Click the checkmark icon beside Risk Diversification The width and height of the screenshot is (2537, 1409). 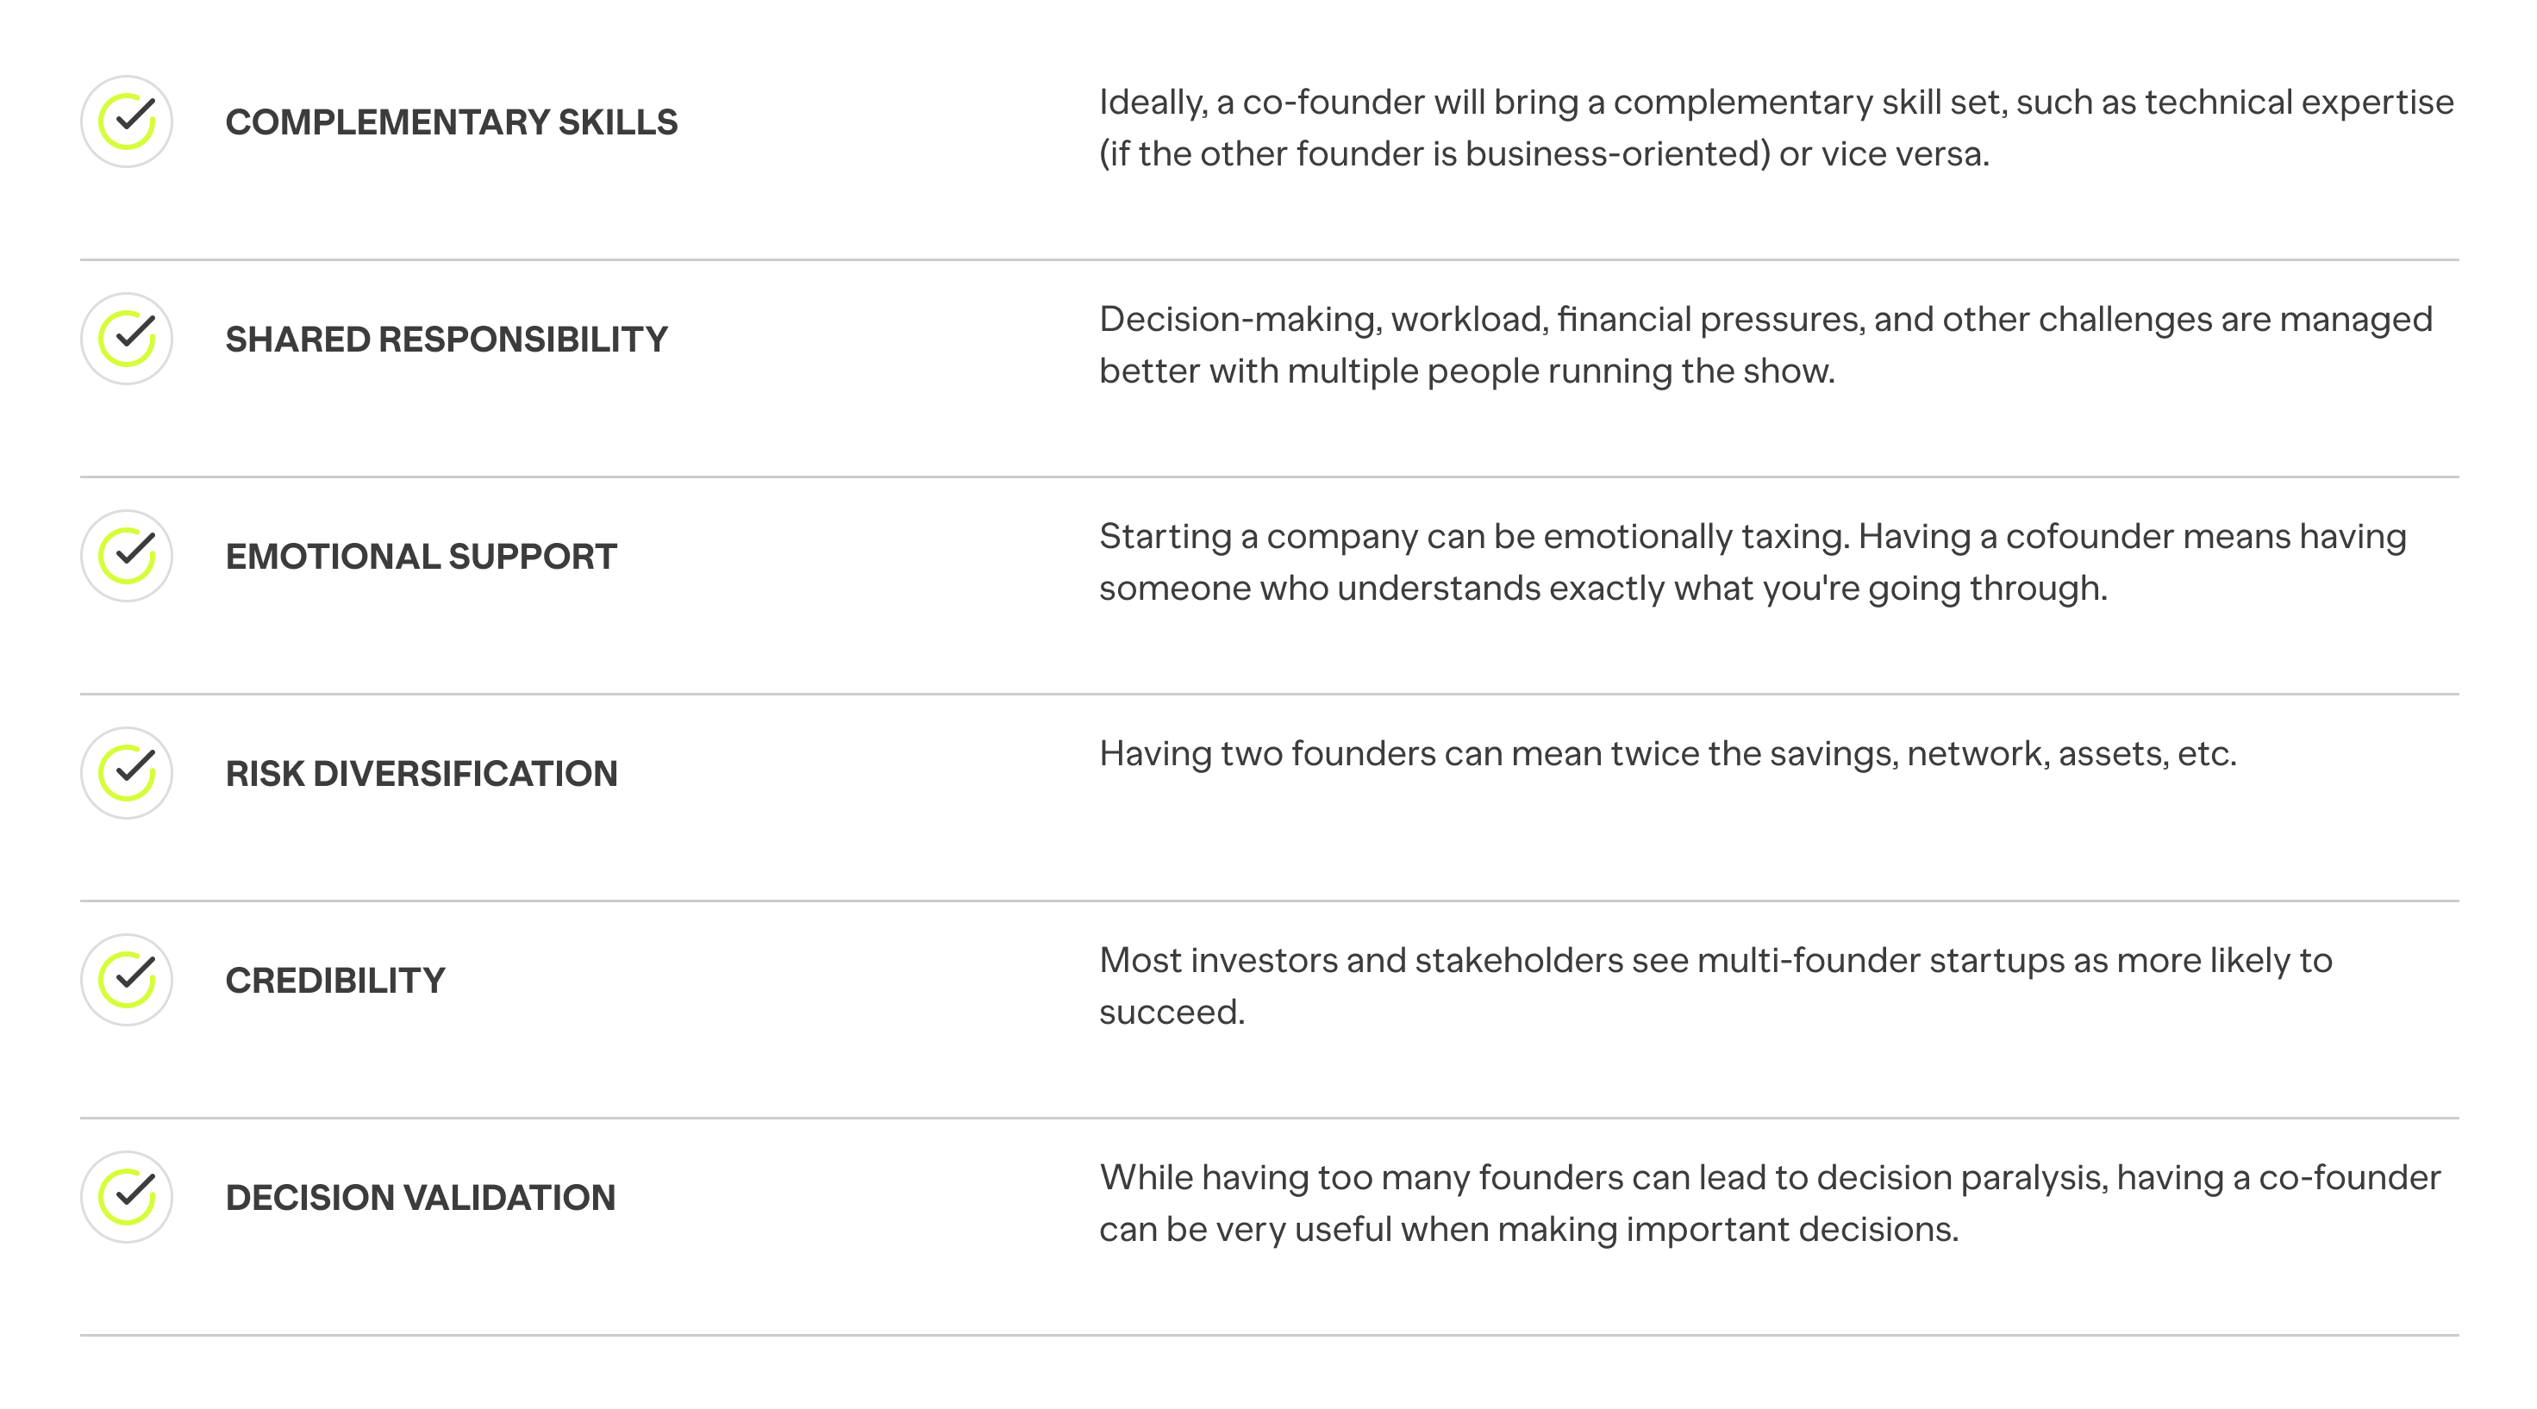click(126, 773)
